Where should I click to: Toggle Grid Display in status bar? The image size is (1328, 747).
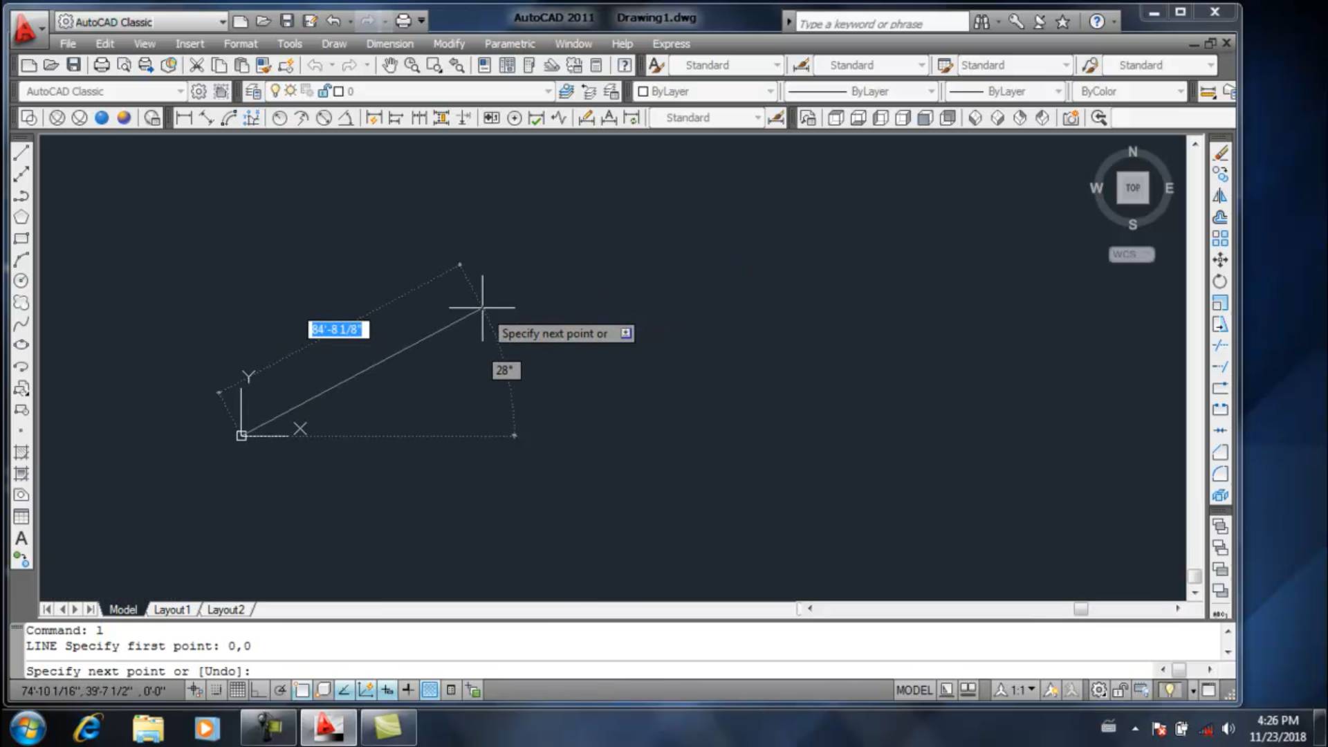237,690
